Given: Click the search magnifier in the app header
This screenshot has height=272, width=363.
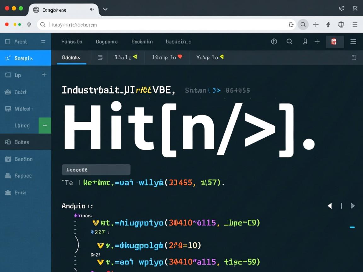Looking at the screenshot, I should (x=289, y=42).
